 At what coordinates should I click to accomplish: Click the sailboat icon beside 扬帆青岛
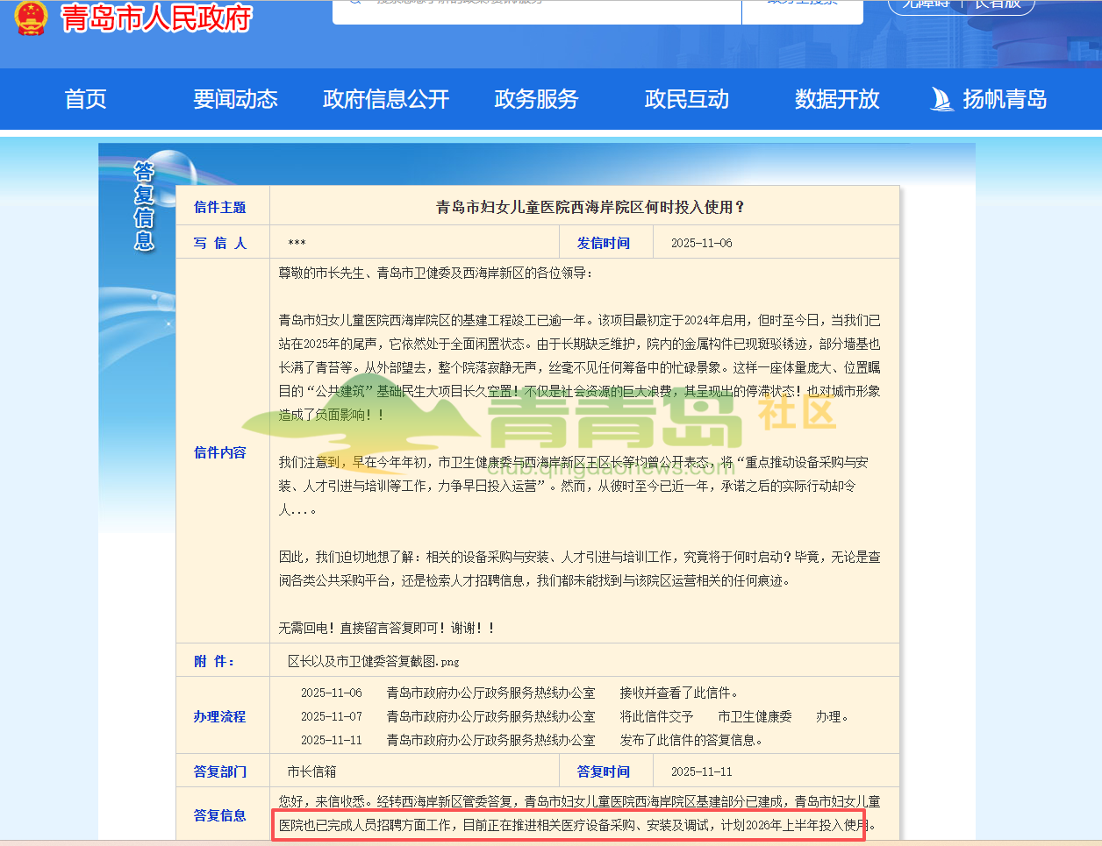941,99
